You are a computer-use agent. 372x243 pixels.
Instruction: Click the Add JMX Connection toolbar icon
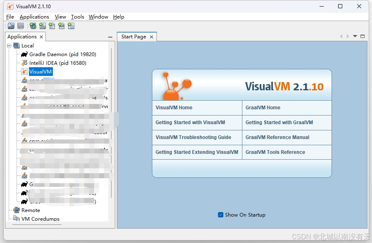click(43, 26)
